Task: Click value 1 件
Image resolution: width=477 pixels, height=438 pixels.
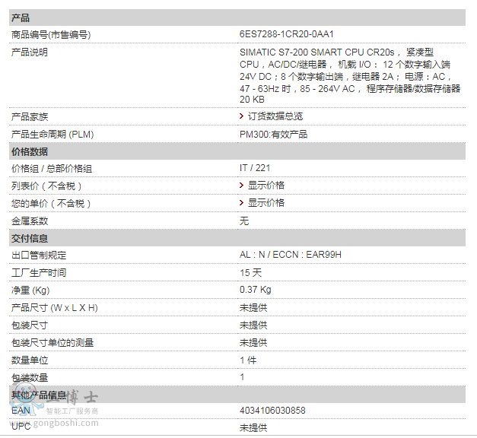Action: point(248,360)
